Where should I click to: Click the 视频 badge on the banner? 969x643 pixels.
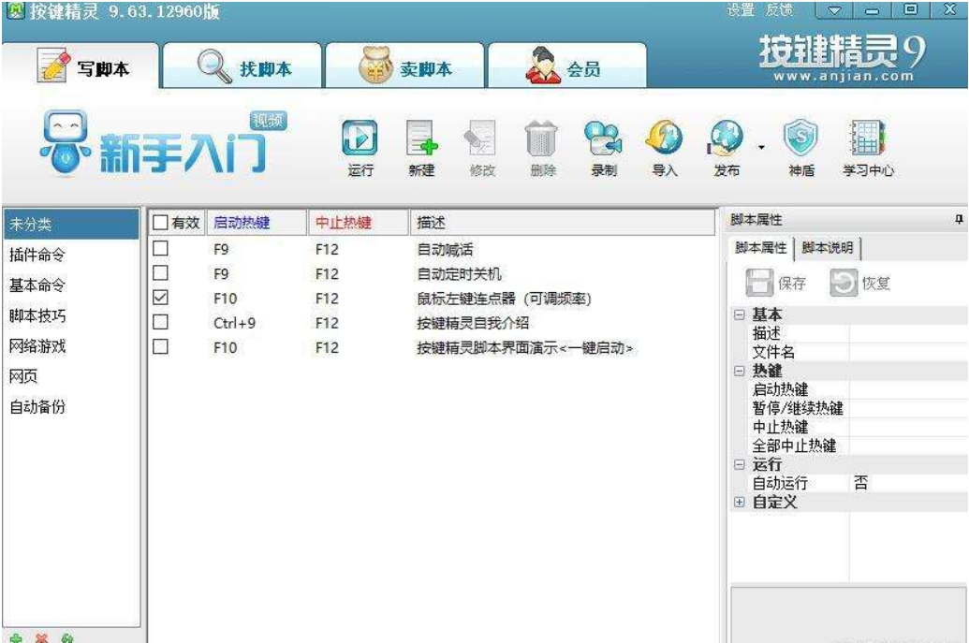268,121
